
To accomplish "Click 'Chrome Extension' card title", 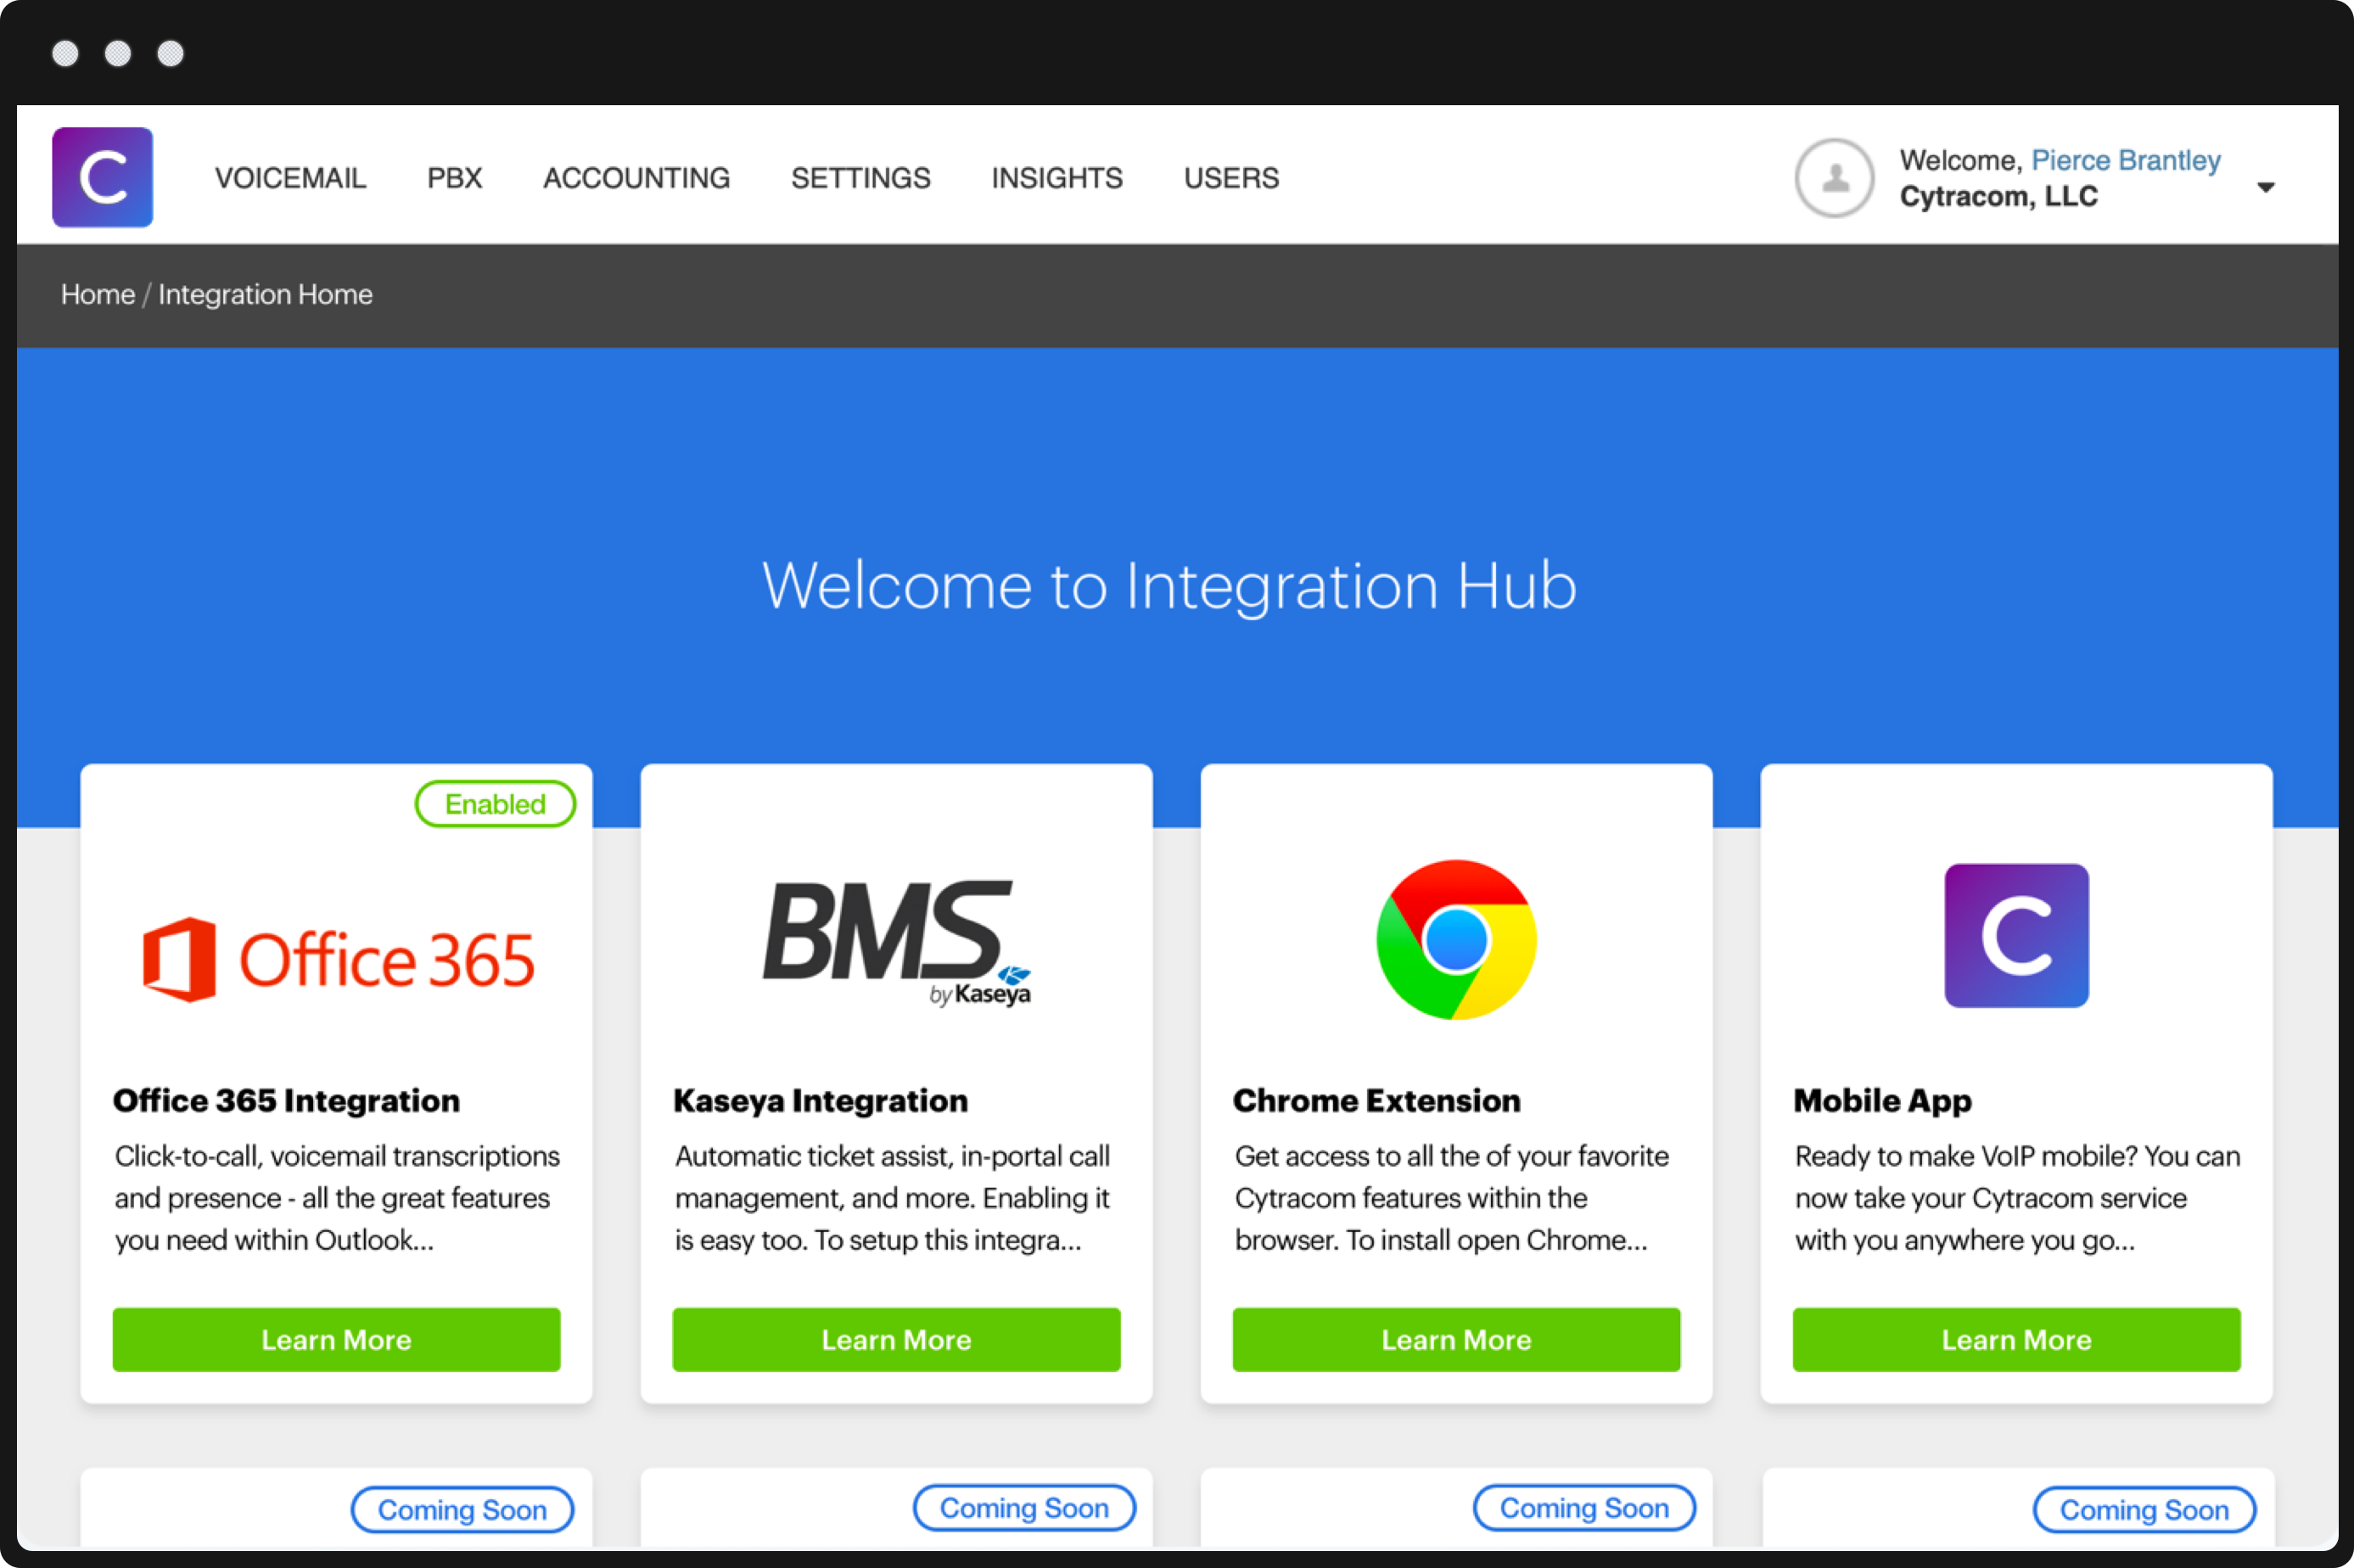I will click(1376, 1100).
